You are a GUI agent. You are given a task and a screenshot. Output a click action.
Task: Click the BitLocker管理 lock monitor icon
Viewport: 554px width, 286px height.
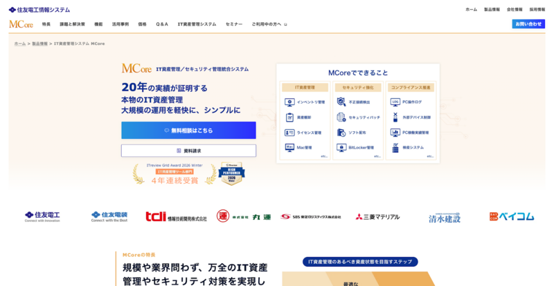(341, 147)
